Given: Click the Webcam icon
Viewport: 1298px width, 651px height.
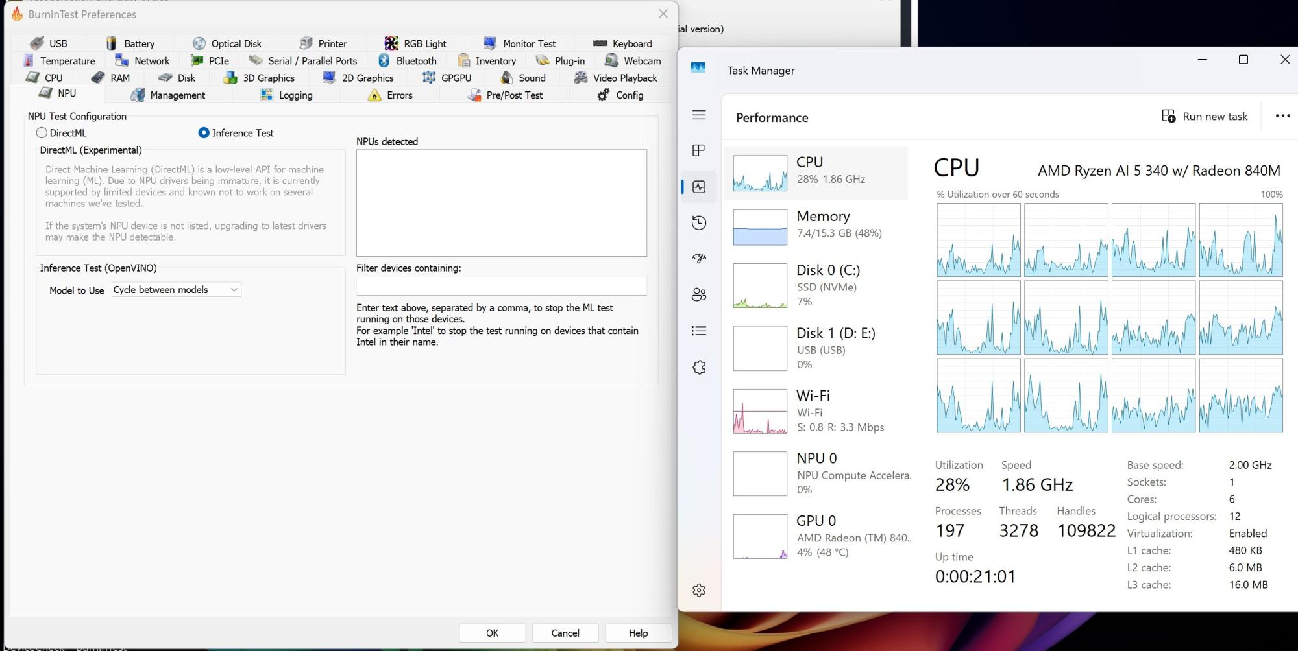Looking at the screenshot, I should 611,60.
